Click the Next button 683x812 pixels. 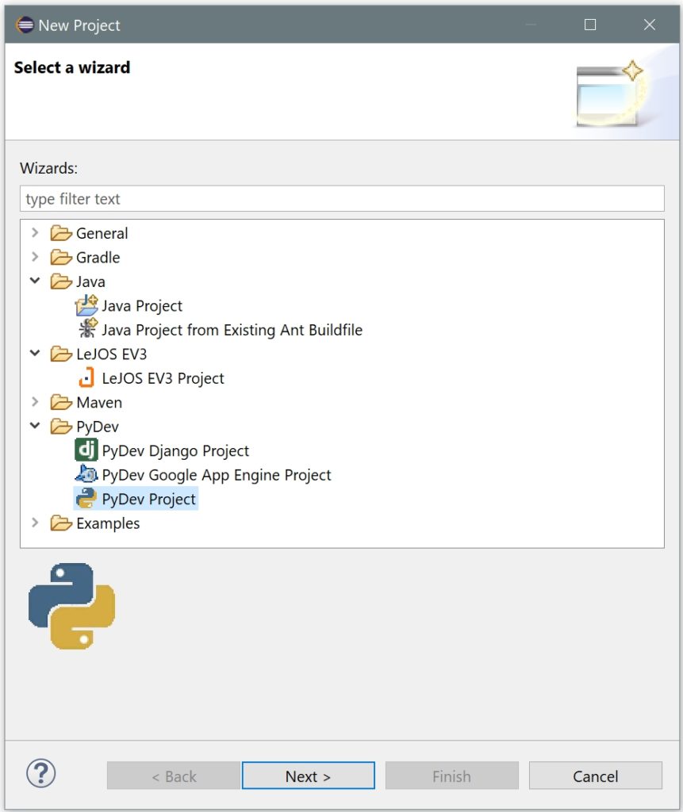tap(308, 775)
